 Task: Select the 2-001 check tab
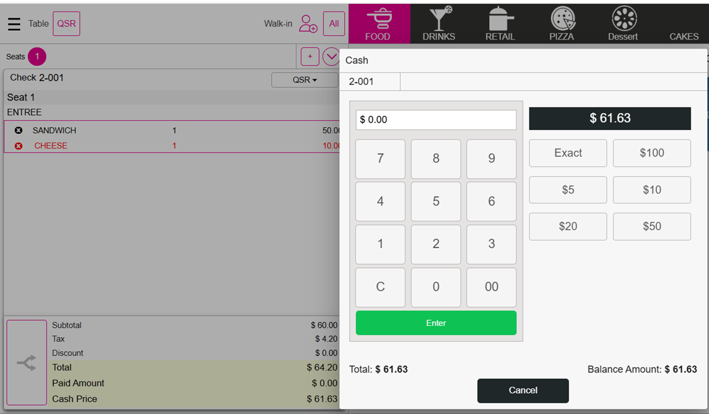tap(369, 82)
